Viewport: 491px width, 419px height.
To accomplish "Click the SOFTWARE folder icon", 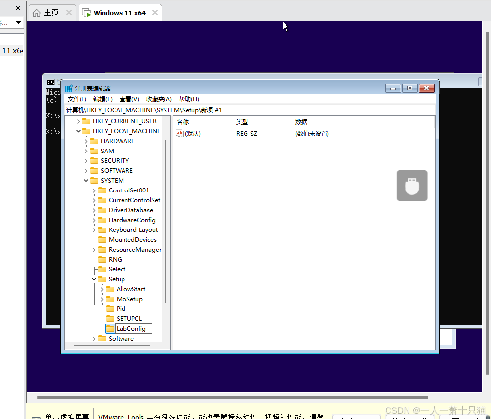I will pyautogui.click(x=94, y=171).
